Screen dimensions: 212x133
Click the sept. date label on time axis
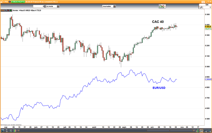click(x=124, y=127)
